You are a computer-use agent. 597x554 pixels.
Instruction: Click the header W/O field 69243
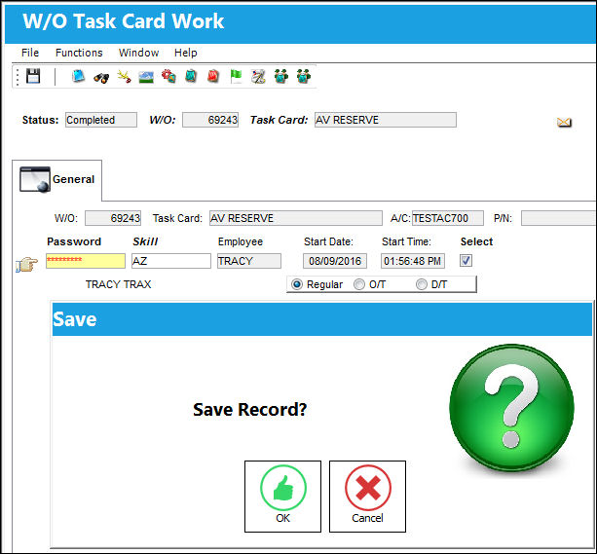(x=210, y=120)
